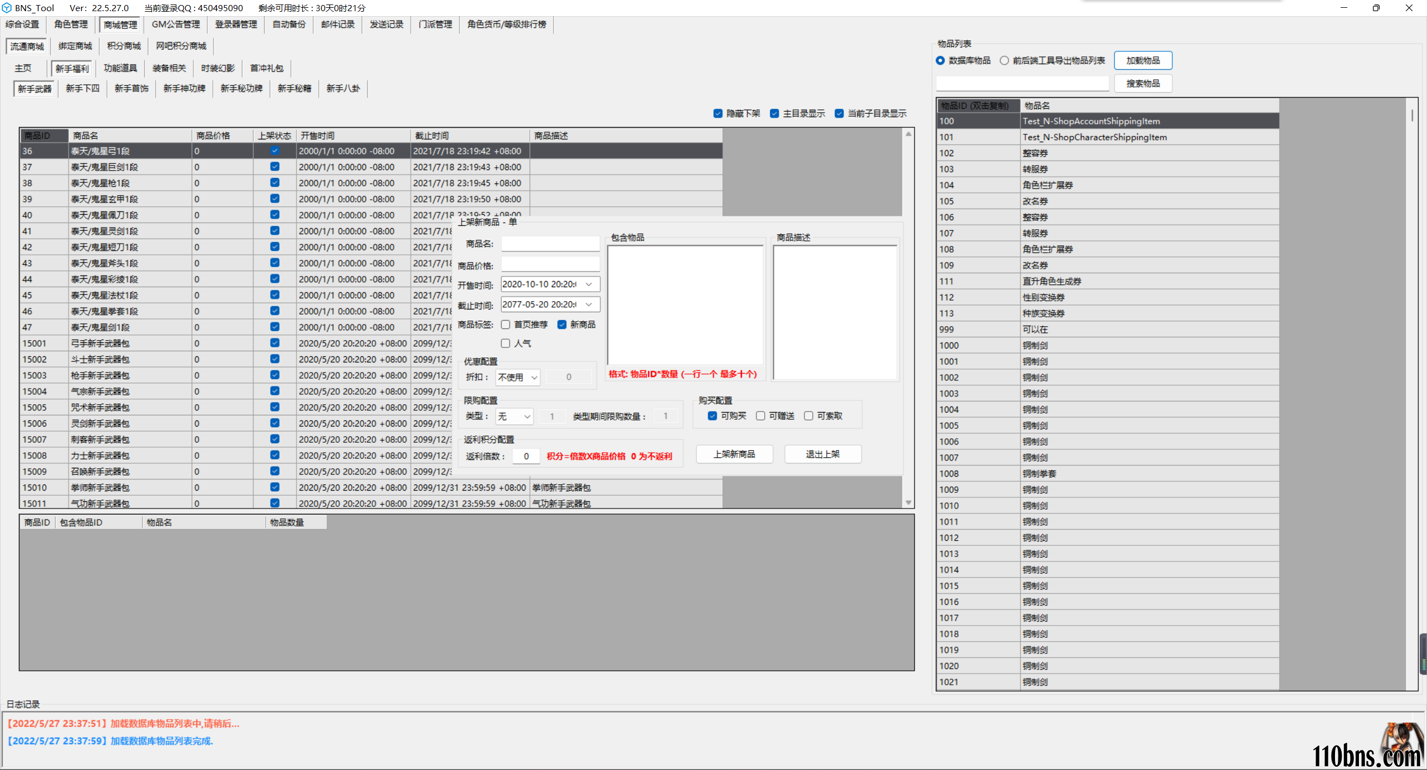
Task: Uncheck the 可购买 checkbox
Action: [x=712, y=416]
